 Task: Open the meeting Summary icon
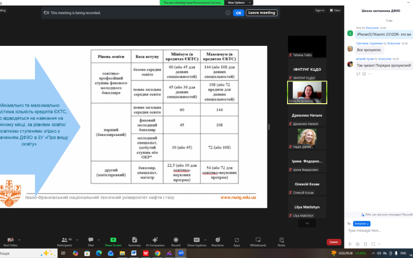(x=135, y=240)
